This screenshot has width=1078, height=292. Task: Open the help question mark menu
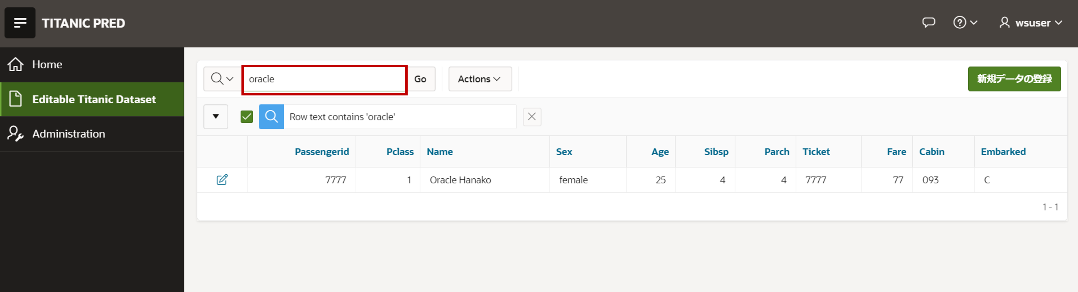[965, 23]
